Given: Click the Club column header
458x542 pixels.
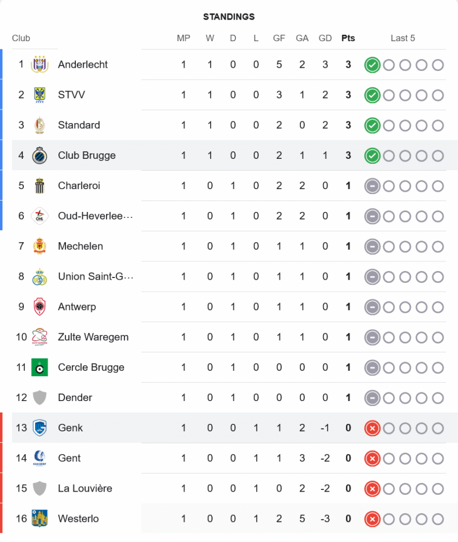Looking at the screenshot, I should point(21,38).
